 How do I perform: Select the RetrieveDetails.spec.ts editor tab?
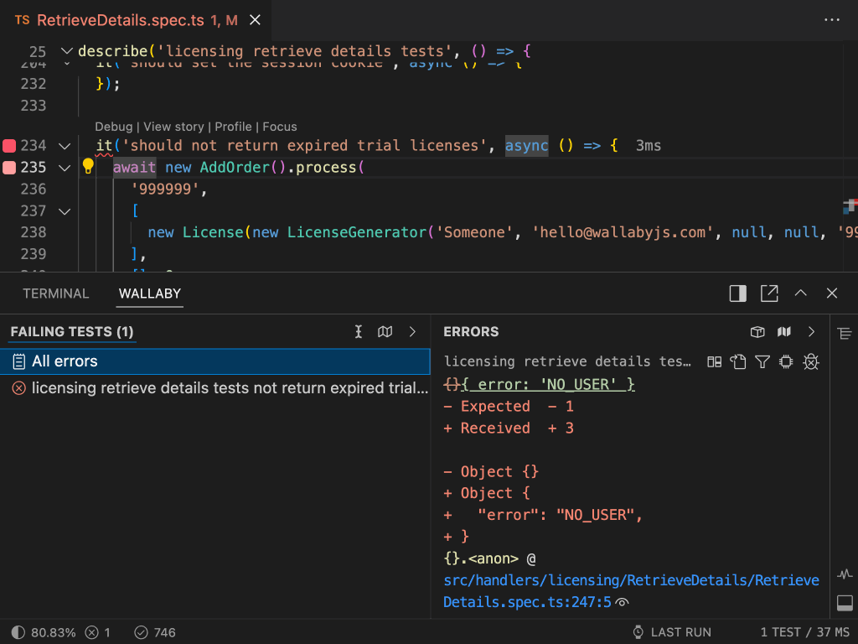[x=126, y=20]
